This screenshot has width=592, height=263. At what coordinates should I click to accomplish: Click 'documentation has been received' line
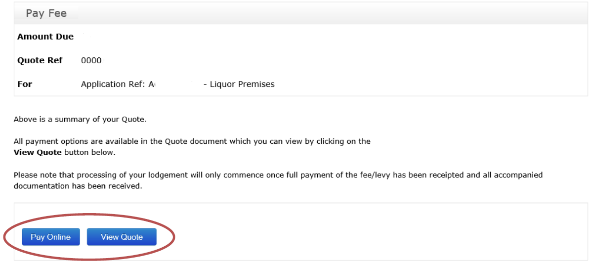[78, 186]
